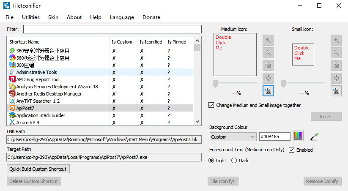Click the medium icon zoom slider handle
This screenshot has width=348, height=191.
coord(215,84)
